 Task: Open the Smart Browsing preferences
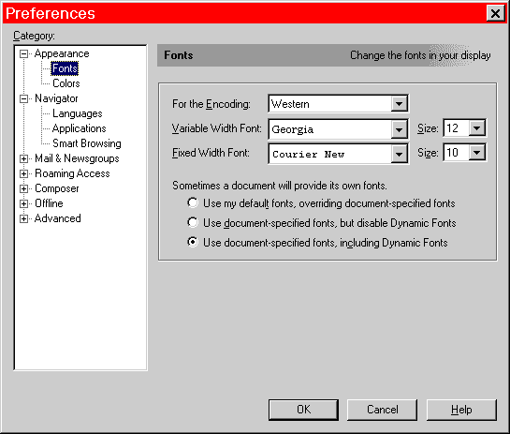click(87, 143)
